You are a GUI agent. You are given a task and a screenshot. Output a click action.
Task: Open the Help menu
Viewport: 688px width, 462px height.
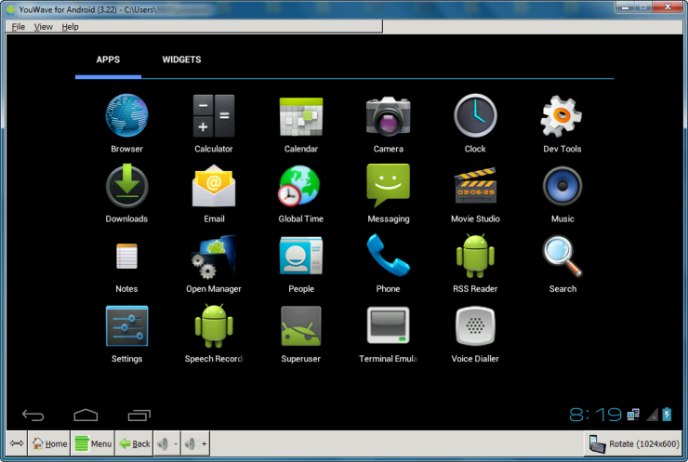tap(71, 27)
